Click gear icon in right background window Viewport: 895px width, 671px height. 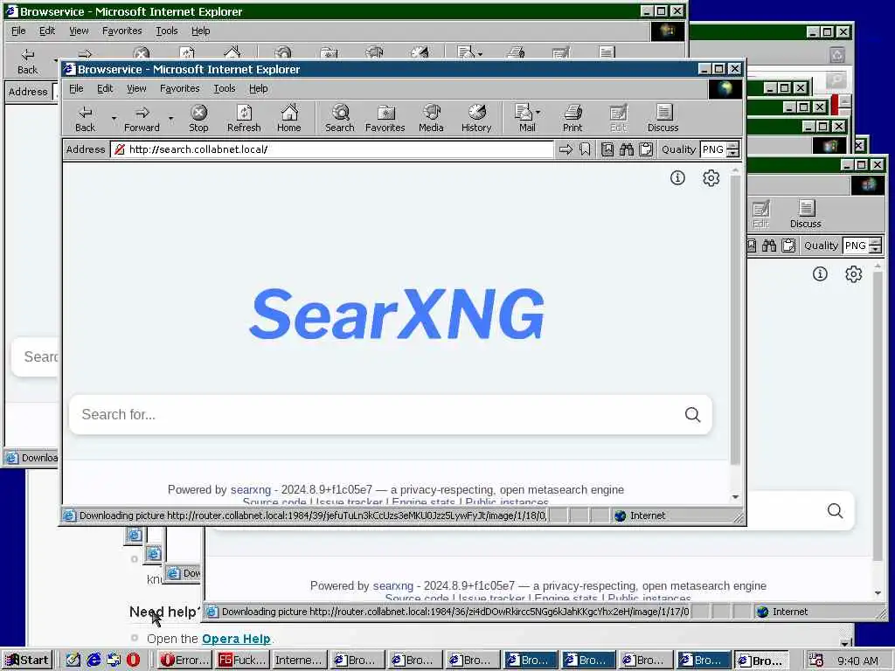point(853,273)
